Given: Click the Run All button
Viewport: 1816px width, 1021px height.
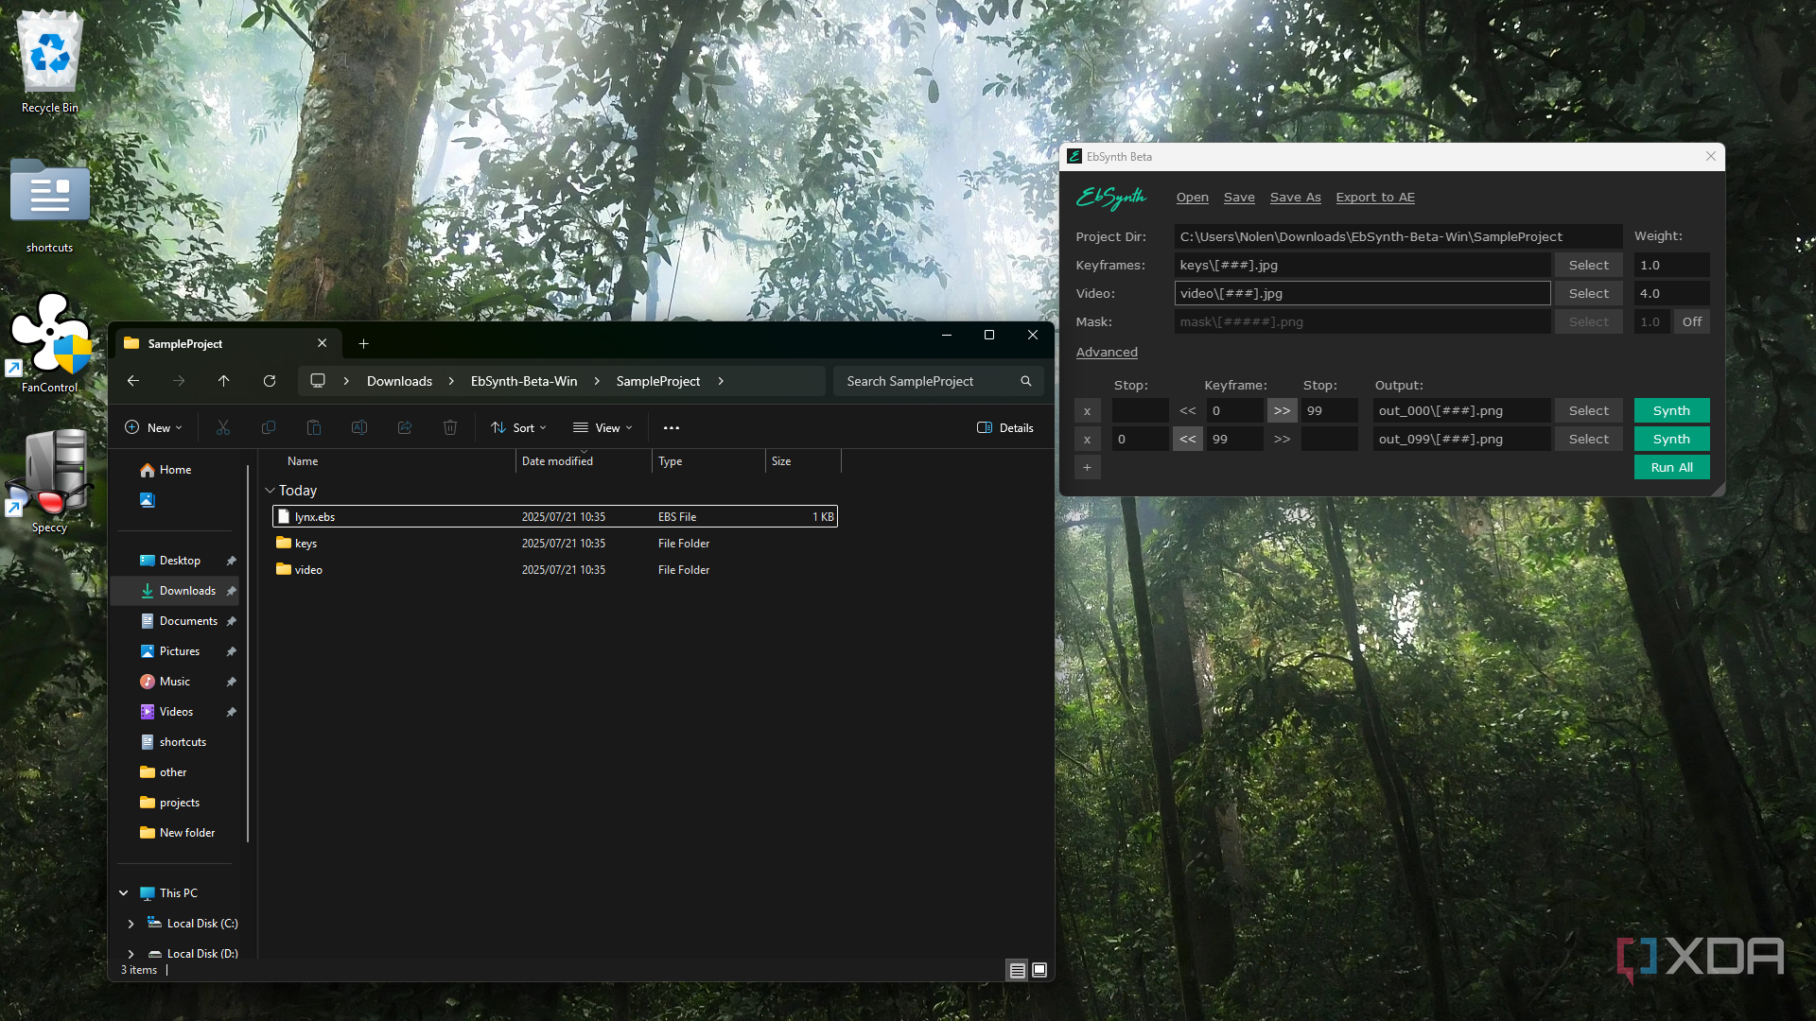Looking at the screenshot, I should tap(1672, 468).
